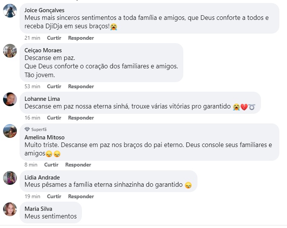Like Lidia Andrade's comment
Screen dimensions: 287x228
tap(54, 196)
